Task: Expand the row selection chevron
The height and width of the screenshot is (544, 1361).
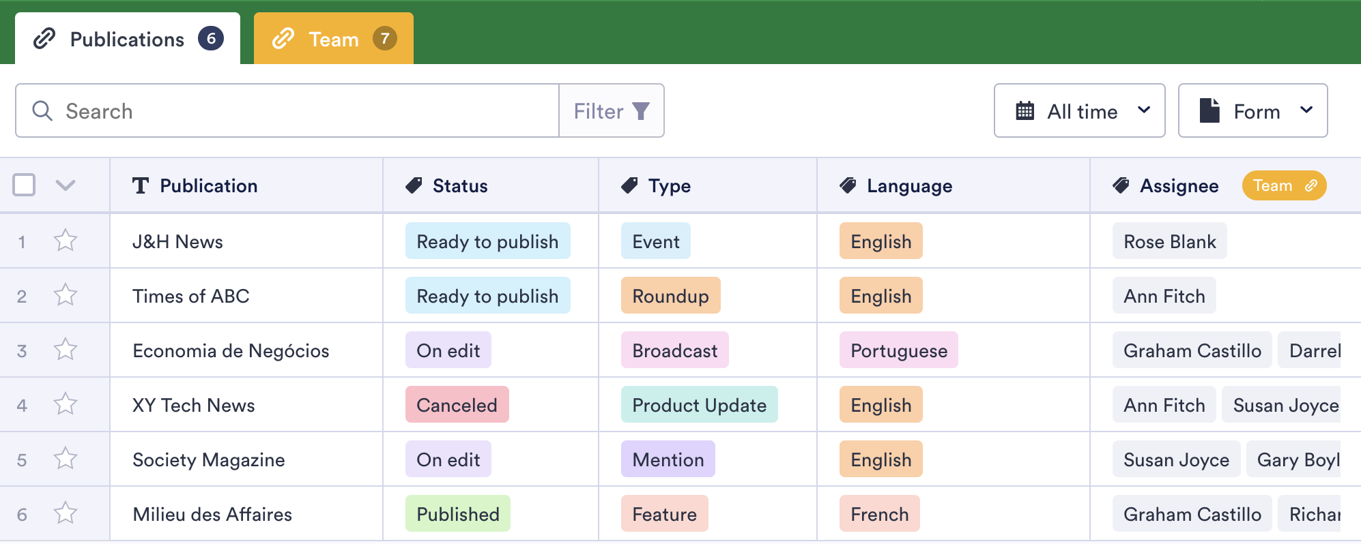Action: 66,185
